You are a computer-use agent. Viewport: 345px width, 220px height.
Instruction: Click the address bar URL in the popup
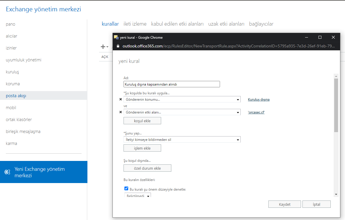[x=229, y=46]
